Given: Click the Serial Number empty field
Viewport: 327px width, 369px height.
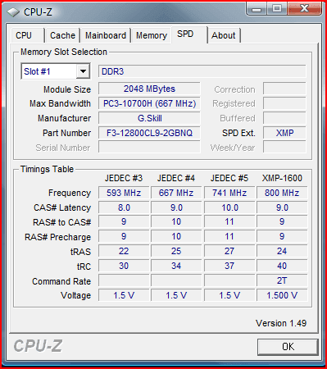Looking at the screenshot, I should click(x=149, y=148).
